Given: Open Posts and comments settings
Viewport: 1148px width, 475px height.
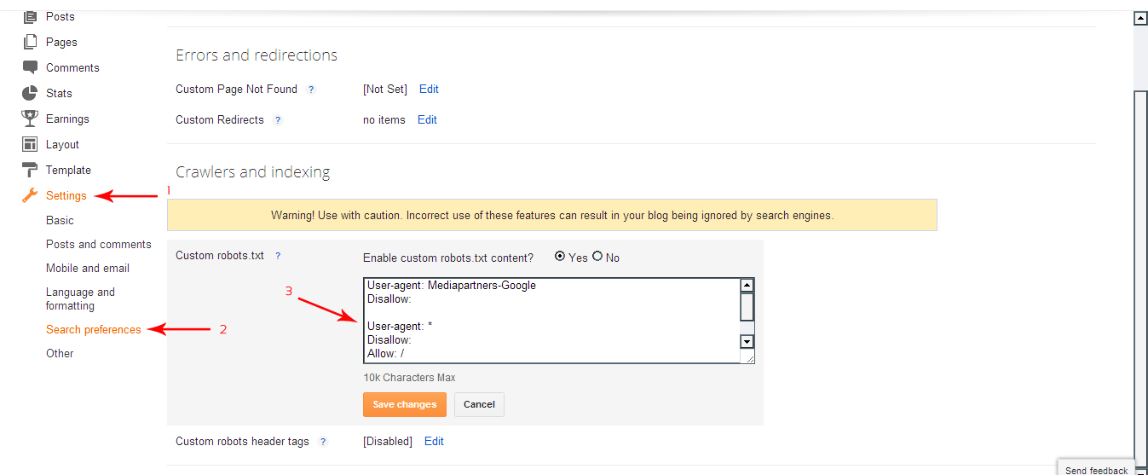Looking at the screenshot, I should click(99, 244).
